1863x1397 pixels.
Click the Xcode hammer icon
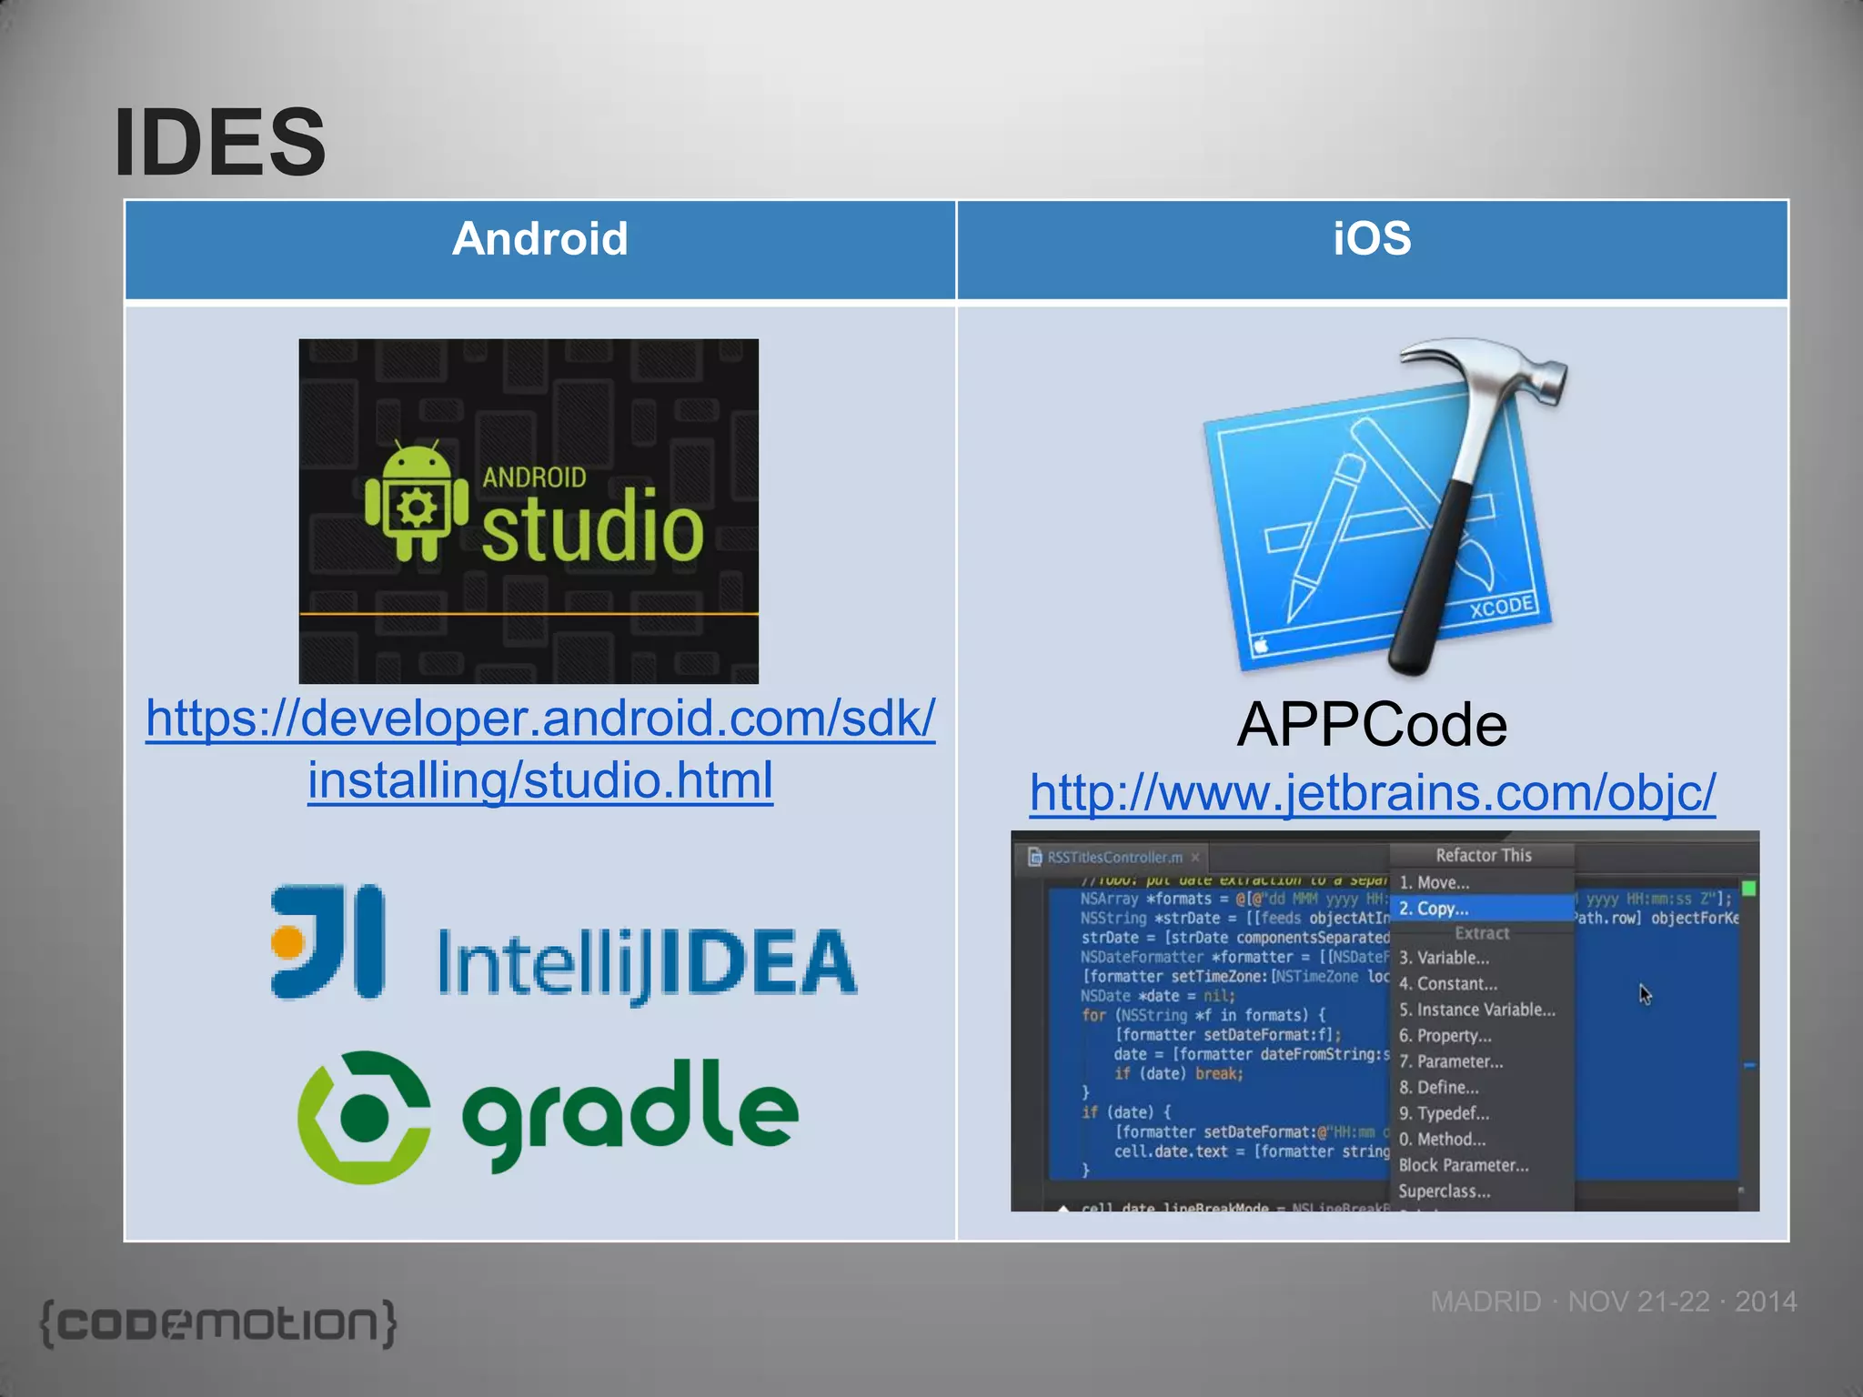[1385, 507]
